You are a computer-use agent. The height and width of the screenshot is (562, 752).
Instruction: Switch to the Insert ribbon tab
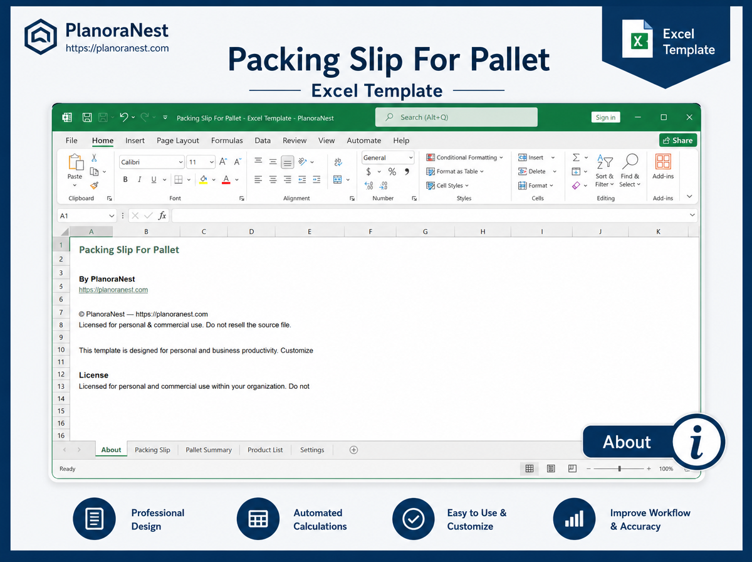[135, 140]
